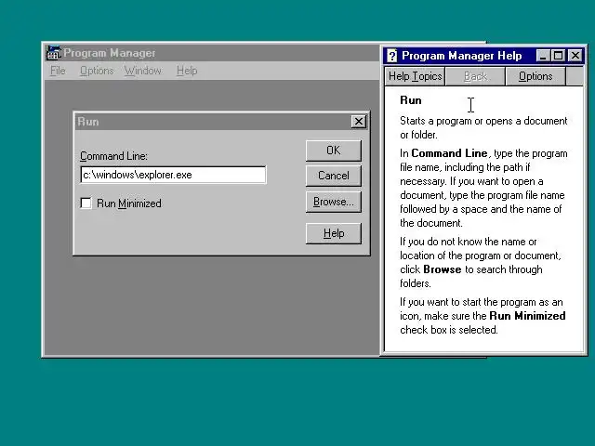Open the Options menu in Program Manager
The height and width of the screenshot is (446, 595).
(x=97, y=71)
